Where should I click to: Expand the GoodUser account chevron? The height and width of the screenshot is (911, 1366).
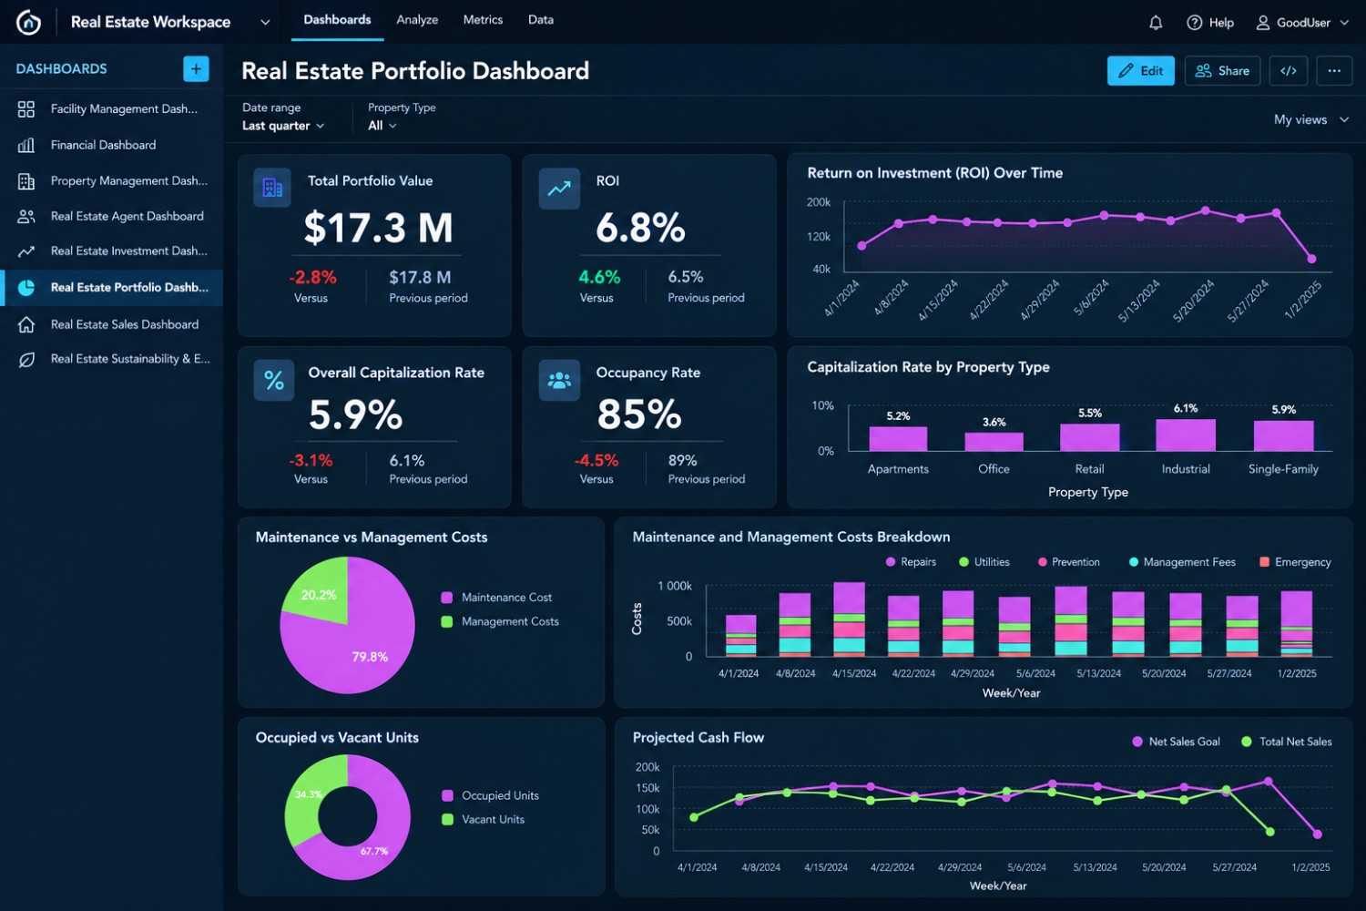[1344, 23]
